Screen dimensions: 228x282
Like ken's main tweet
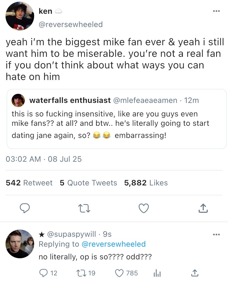[144, 208]
